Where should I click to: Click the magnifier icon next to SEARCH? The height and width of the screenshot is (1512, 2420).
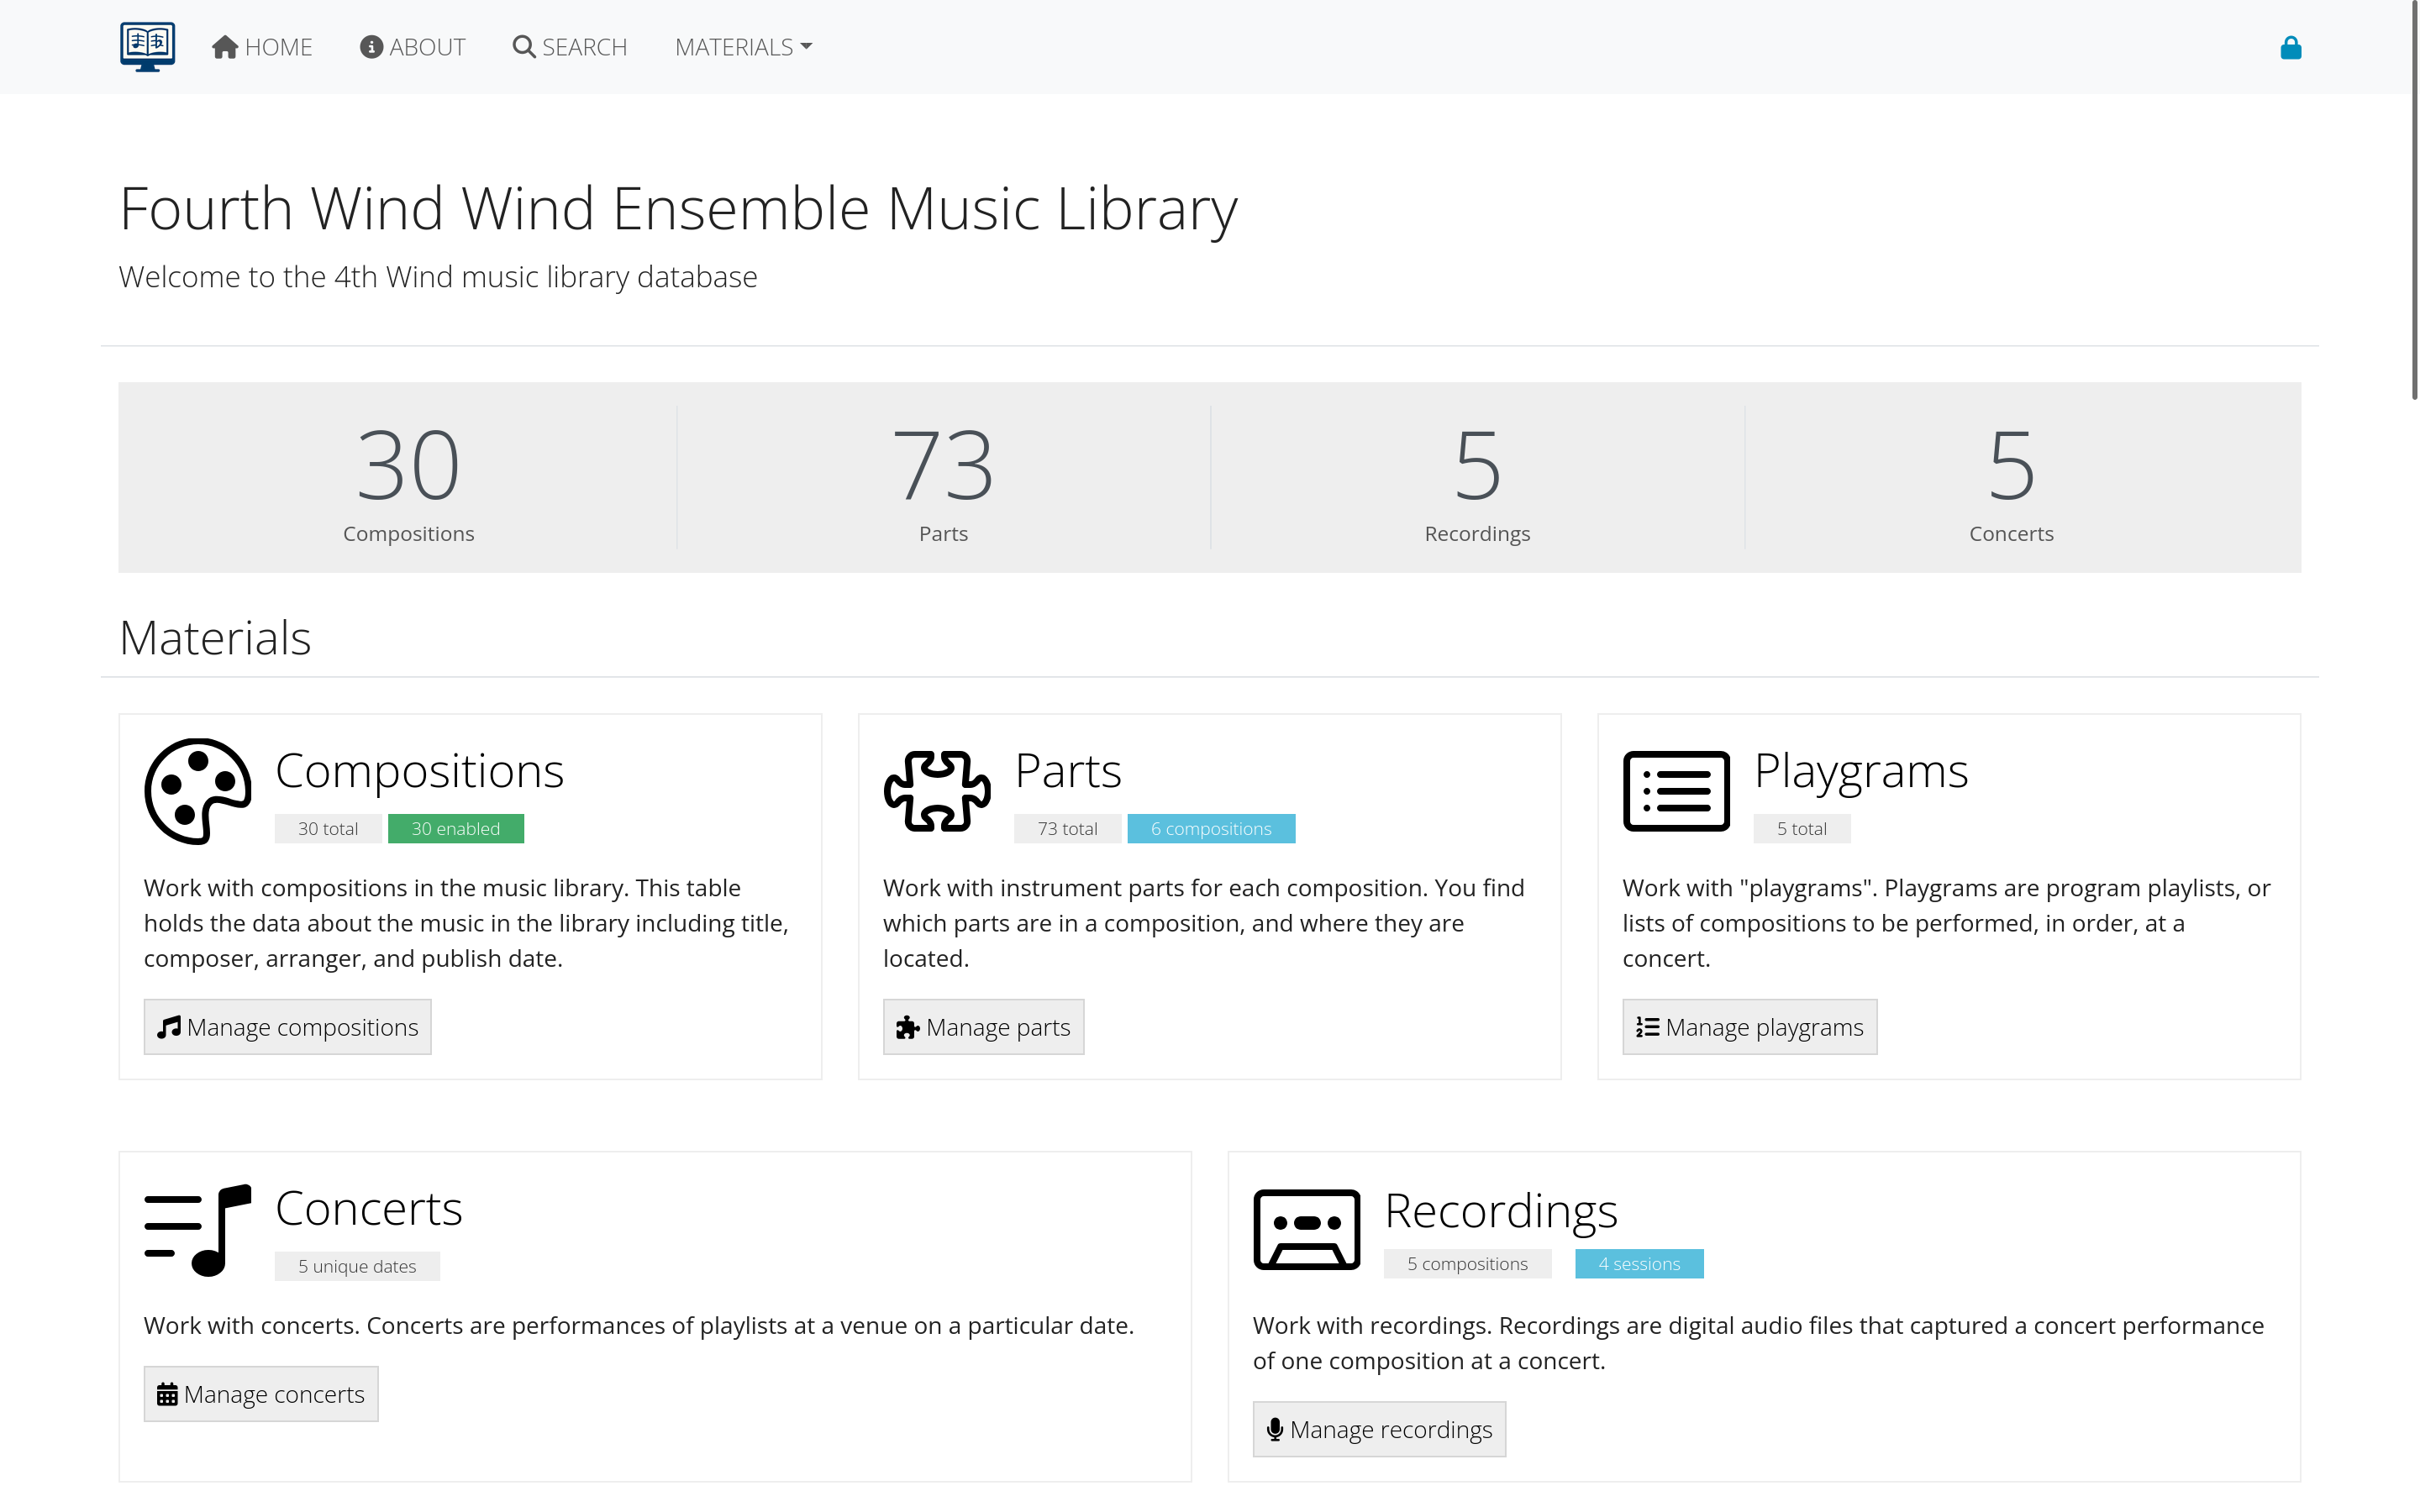[523, 46]
